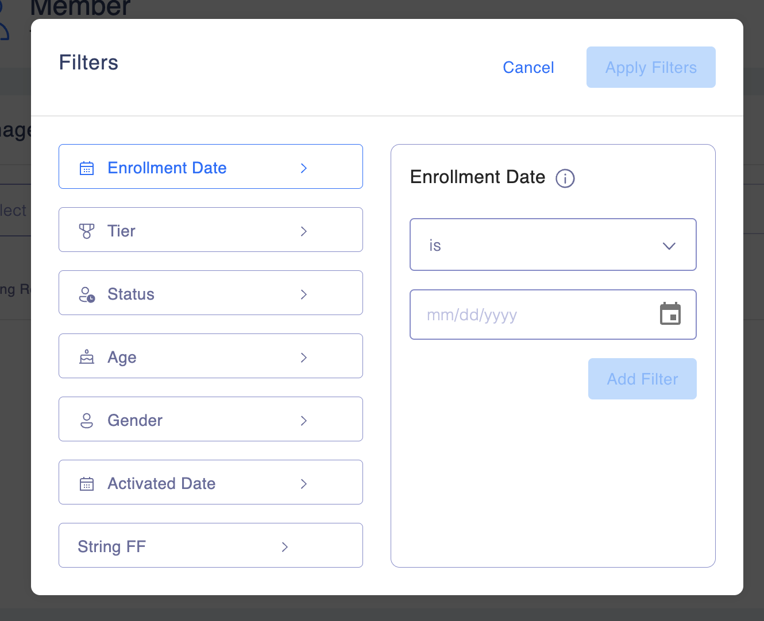Click the Cancel link

pyautogui.click(x=528, y=68)
